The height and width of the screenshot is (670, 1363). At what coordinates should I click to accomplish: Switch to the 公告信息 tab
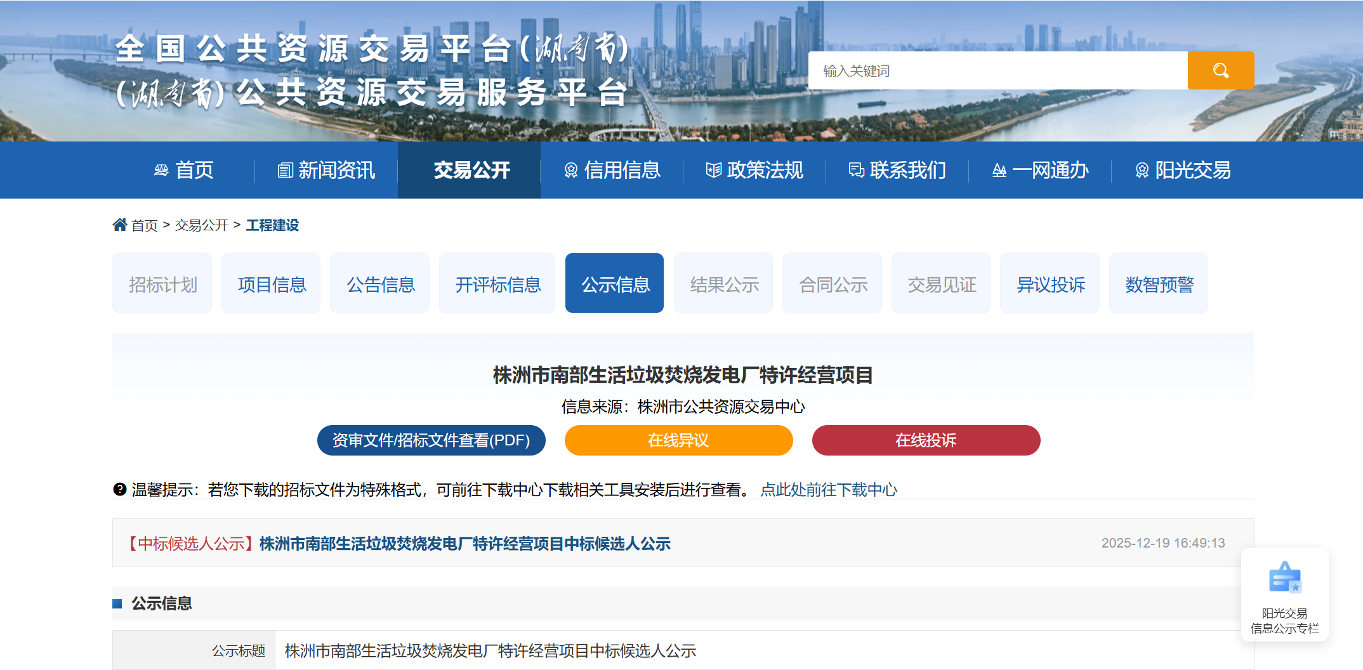tap(380, 284)
